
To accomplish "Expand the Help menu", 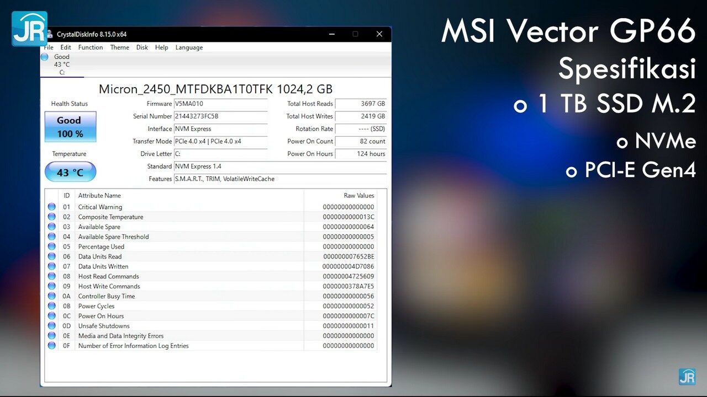I will [161, 47].
